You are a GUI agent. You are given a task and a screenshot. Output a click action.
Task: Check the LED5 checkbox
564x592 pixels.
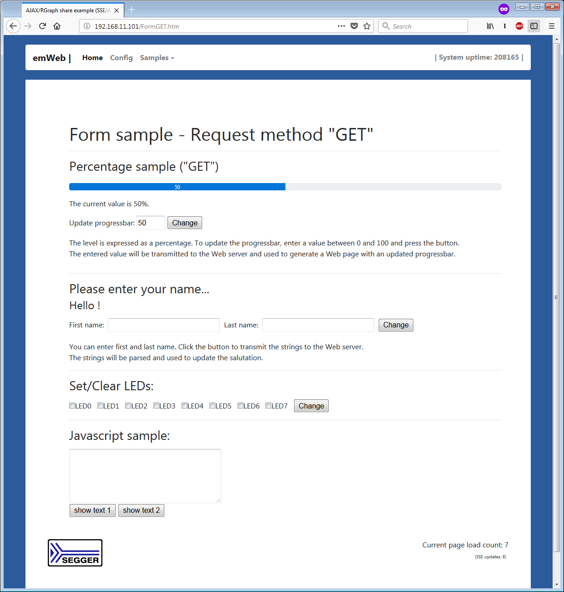212,406
